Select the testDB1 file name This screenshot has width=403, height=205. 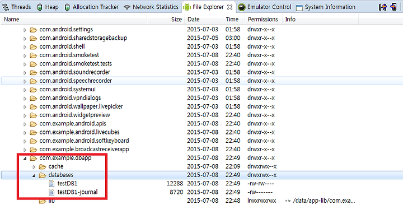pos(67,184)
